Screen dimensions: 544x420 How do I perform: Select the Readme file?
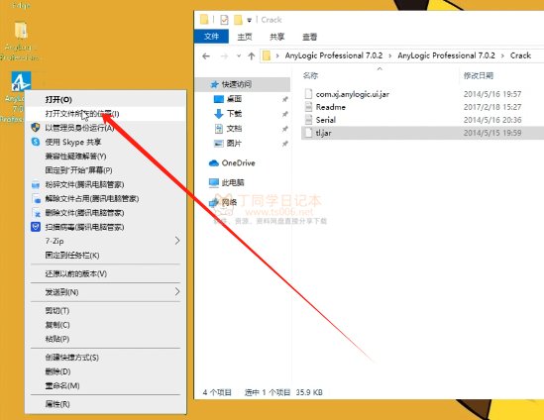330,107
